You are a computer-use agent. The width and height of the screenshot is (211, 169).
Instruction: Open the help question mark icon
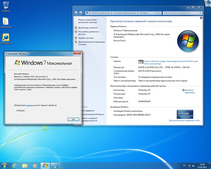pos(201,18)
